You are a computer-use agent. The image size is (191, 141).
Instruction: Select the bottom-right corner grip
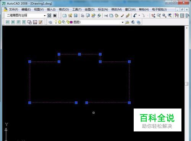129,103
